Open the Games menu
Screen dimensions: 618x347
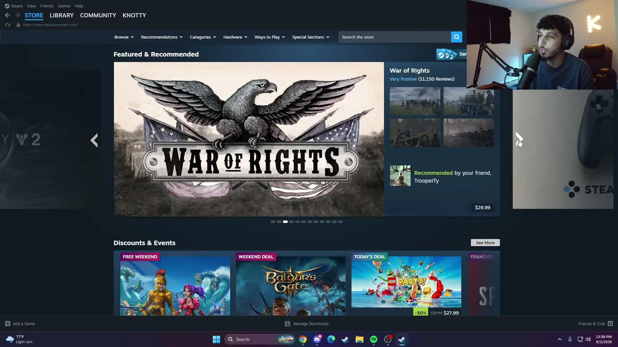[x=64, y=6]
